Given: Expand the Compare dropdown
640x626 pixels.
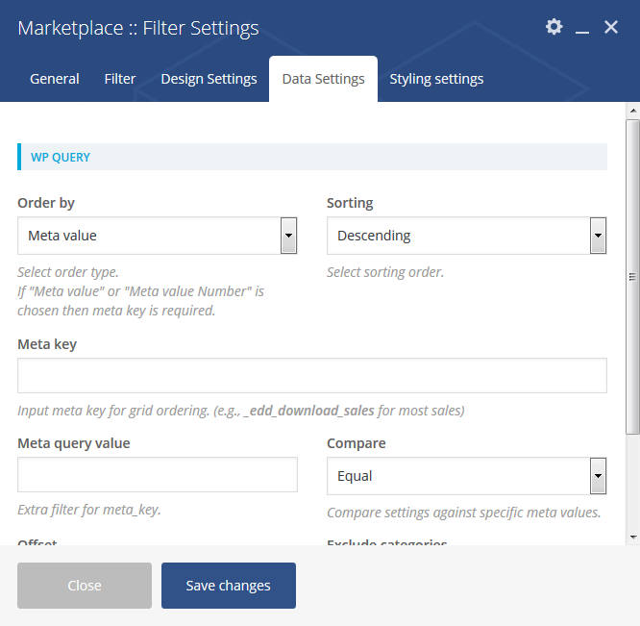Looking at the screenshot, I should [466, 476].
